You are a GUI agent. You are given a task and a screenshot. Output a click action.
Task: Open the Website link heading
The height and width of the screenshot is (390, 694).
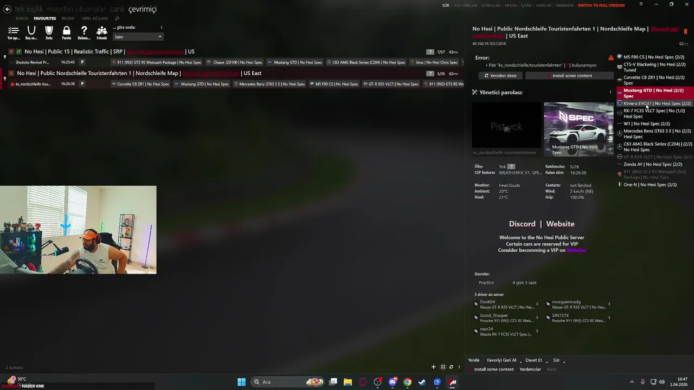pyautogui.click(x=560, y=224)
